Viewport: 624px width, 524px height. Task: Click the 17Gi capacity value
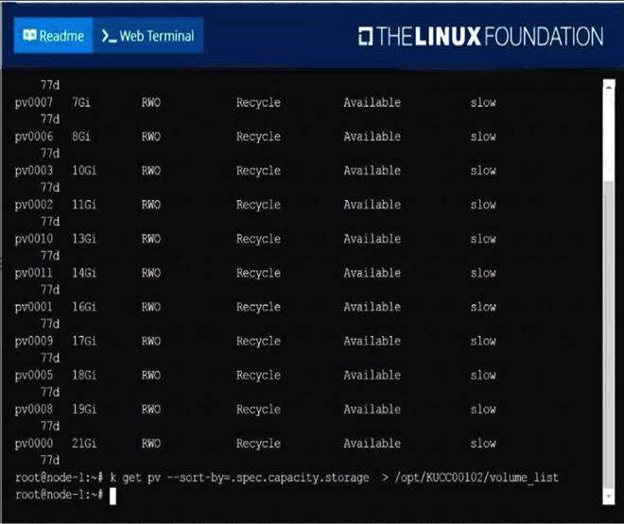pyautogui.click(x=84, y=341)
